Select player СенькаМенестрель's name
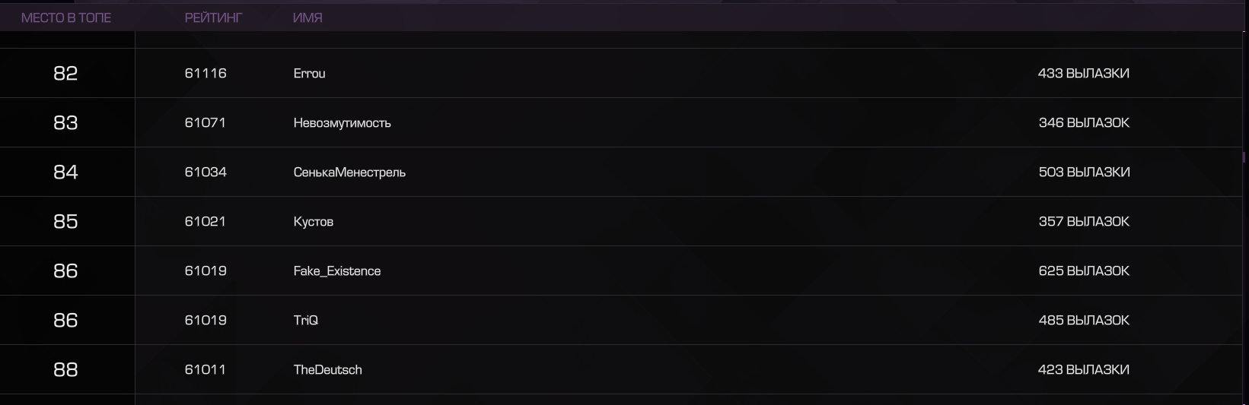Viewport: 1249px width, 405px height. 349,172
